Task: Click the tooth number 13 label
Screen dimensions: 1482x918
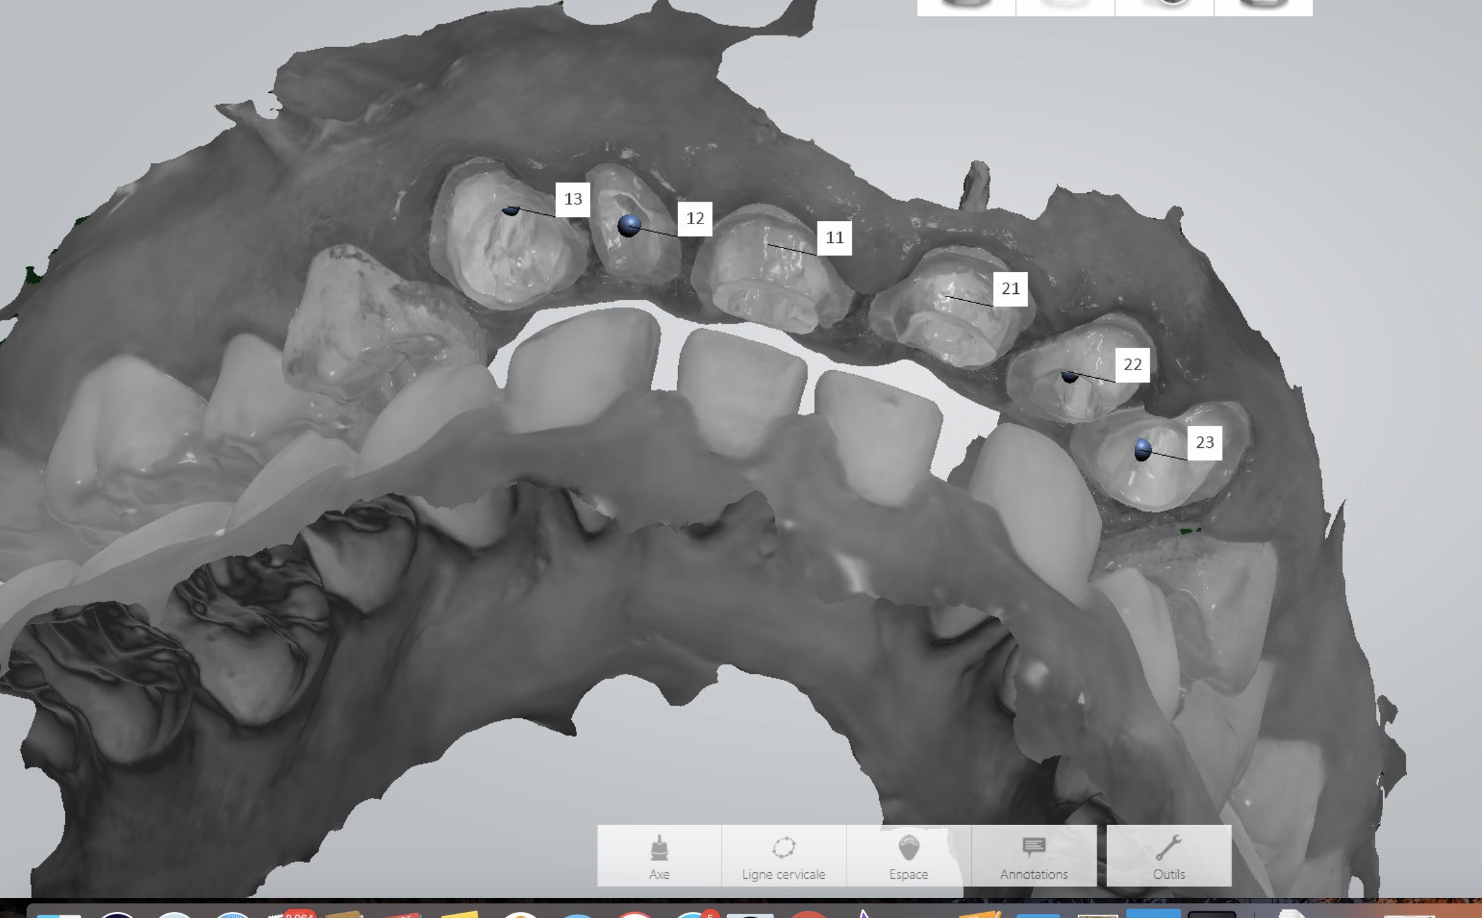Action: pyautogui.click(x=573, y=199)
